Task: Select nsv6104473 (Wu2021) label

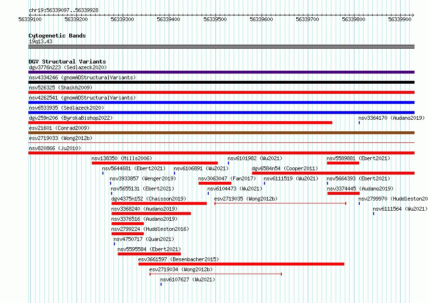Action: [235, 189]
